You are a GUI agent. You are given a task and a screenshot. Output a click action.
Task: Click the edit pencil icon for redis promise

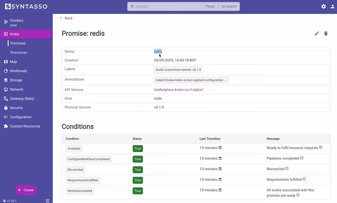[317, 33]
